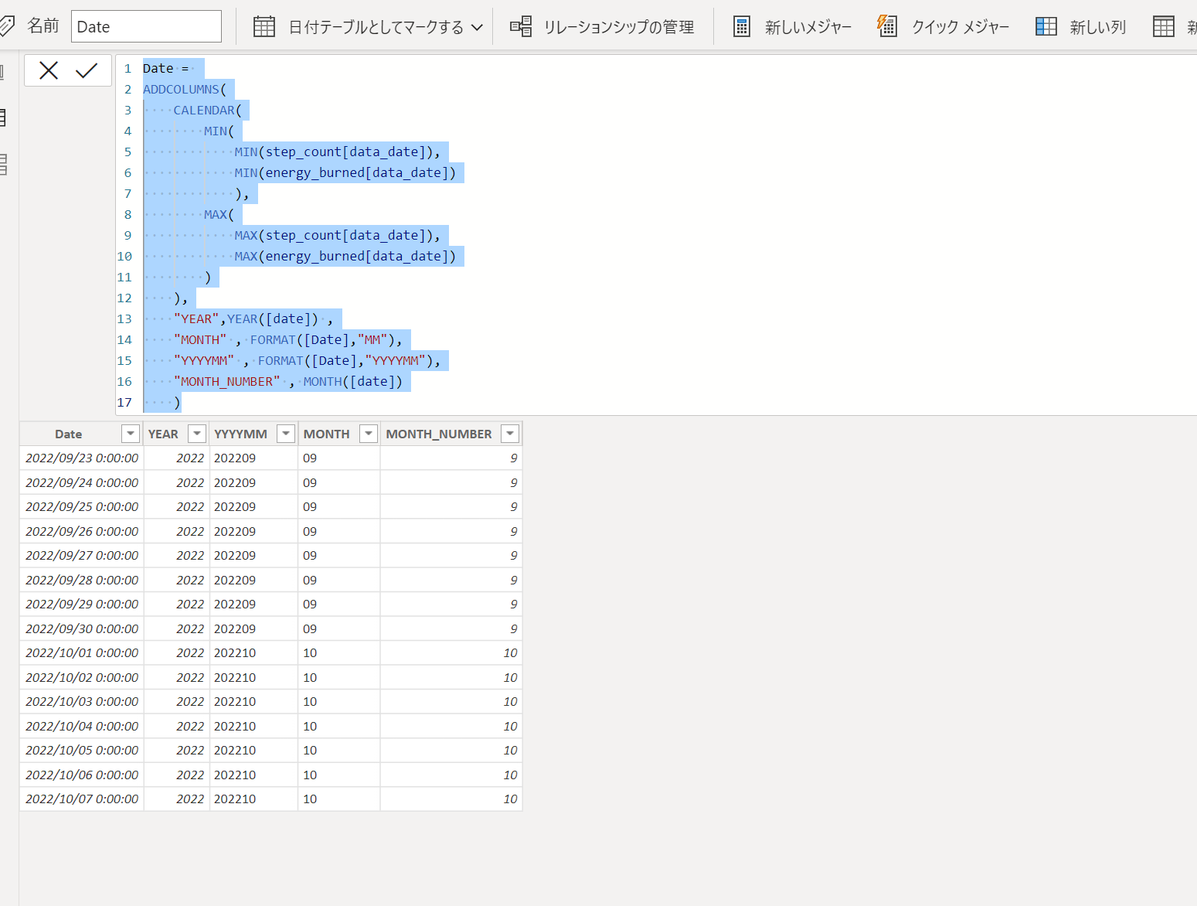Click line 15 "YYYYMM" expression
This screenshot has height=906, width=1197.
pos(306,360)
